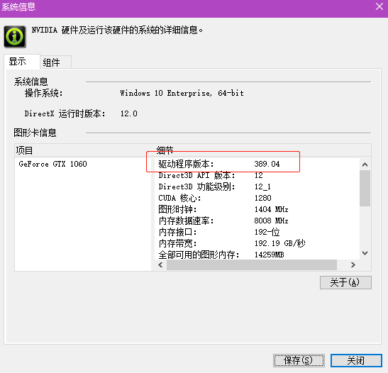Select the 内存数据速率 8008 MHz row
The height and width of the screenshot is (373, 388).
[x=257, y=221]
